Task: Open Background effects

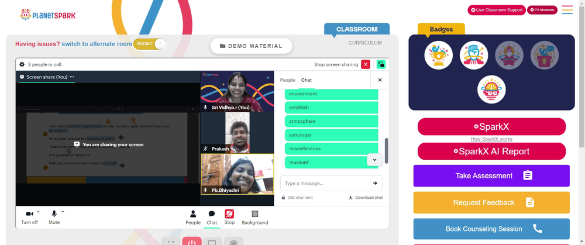Action: [x=255, y=218]
